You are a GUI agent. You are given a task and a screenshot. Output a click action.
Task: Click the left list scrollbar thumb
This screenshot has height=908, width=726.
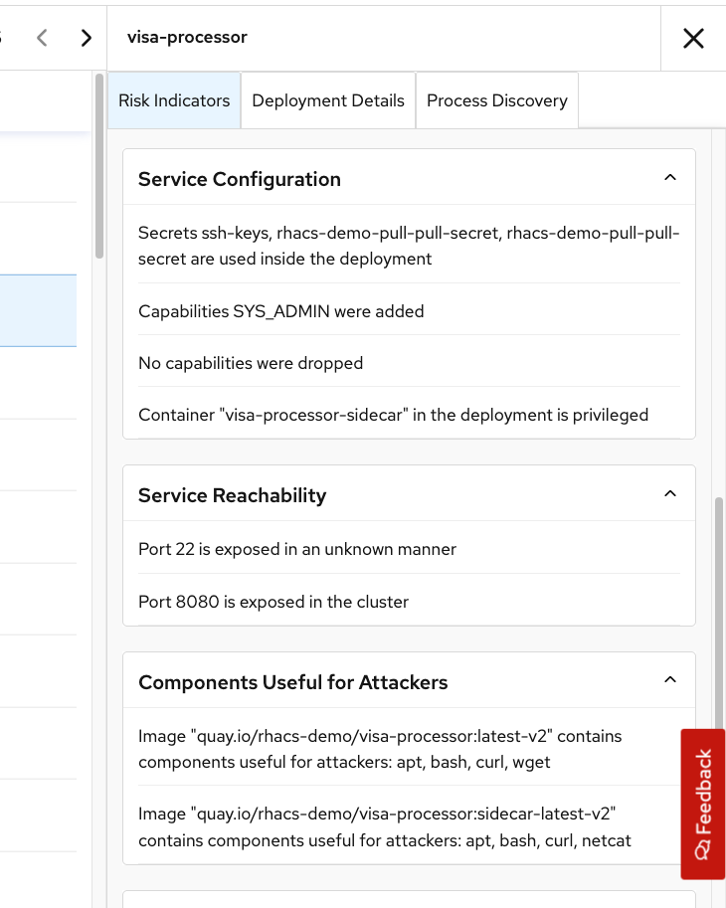click(99, 166)
